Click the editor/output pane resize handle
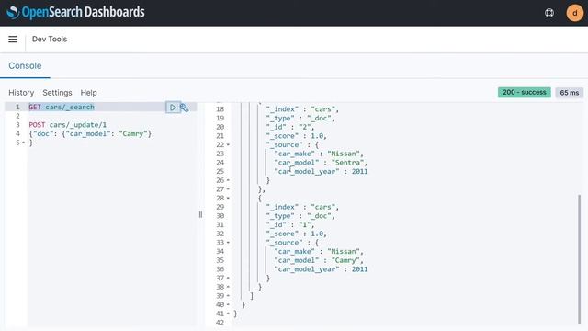588x331 pixels. click(200, 214)
